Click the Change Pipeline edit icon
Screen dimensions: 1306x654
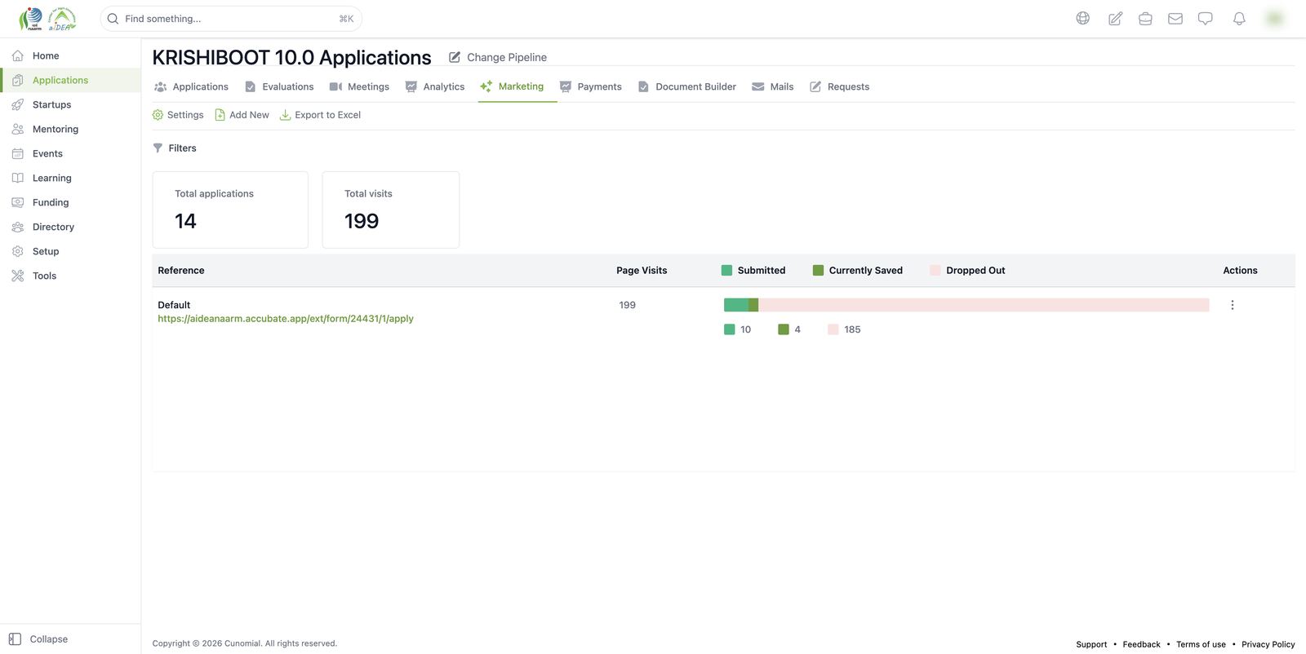(455, 57)
